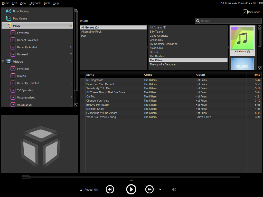The height and width of the screenshot is (197, 263).
Task: Click the TV Episodes playlist icon
Action: 13,90
